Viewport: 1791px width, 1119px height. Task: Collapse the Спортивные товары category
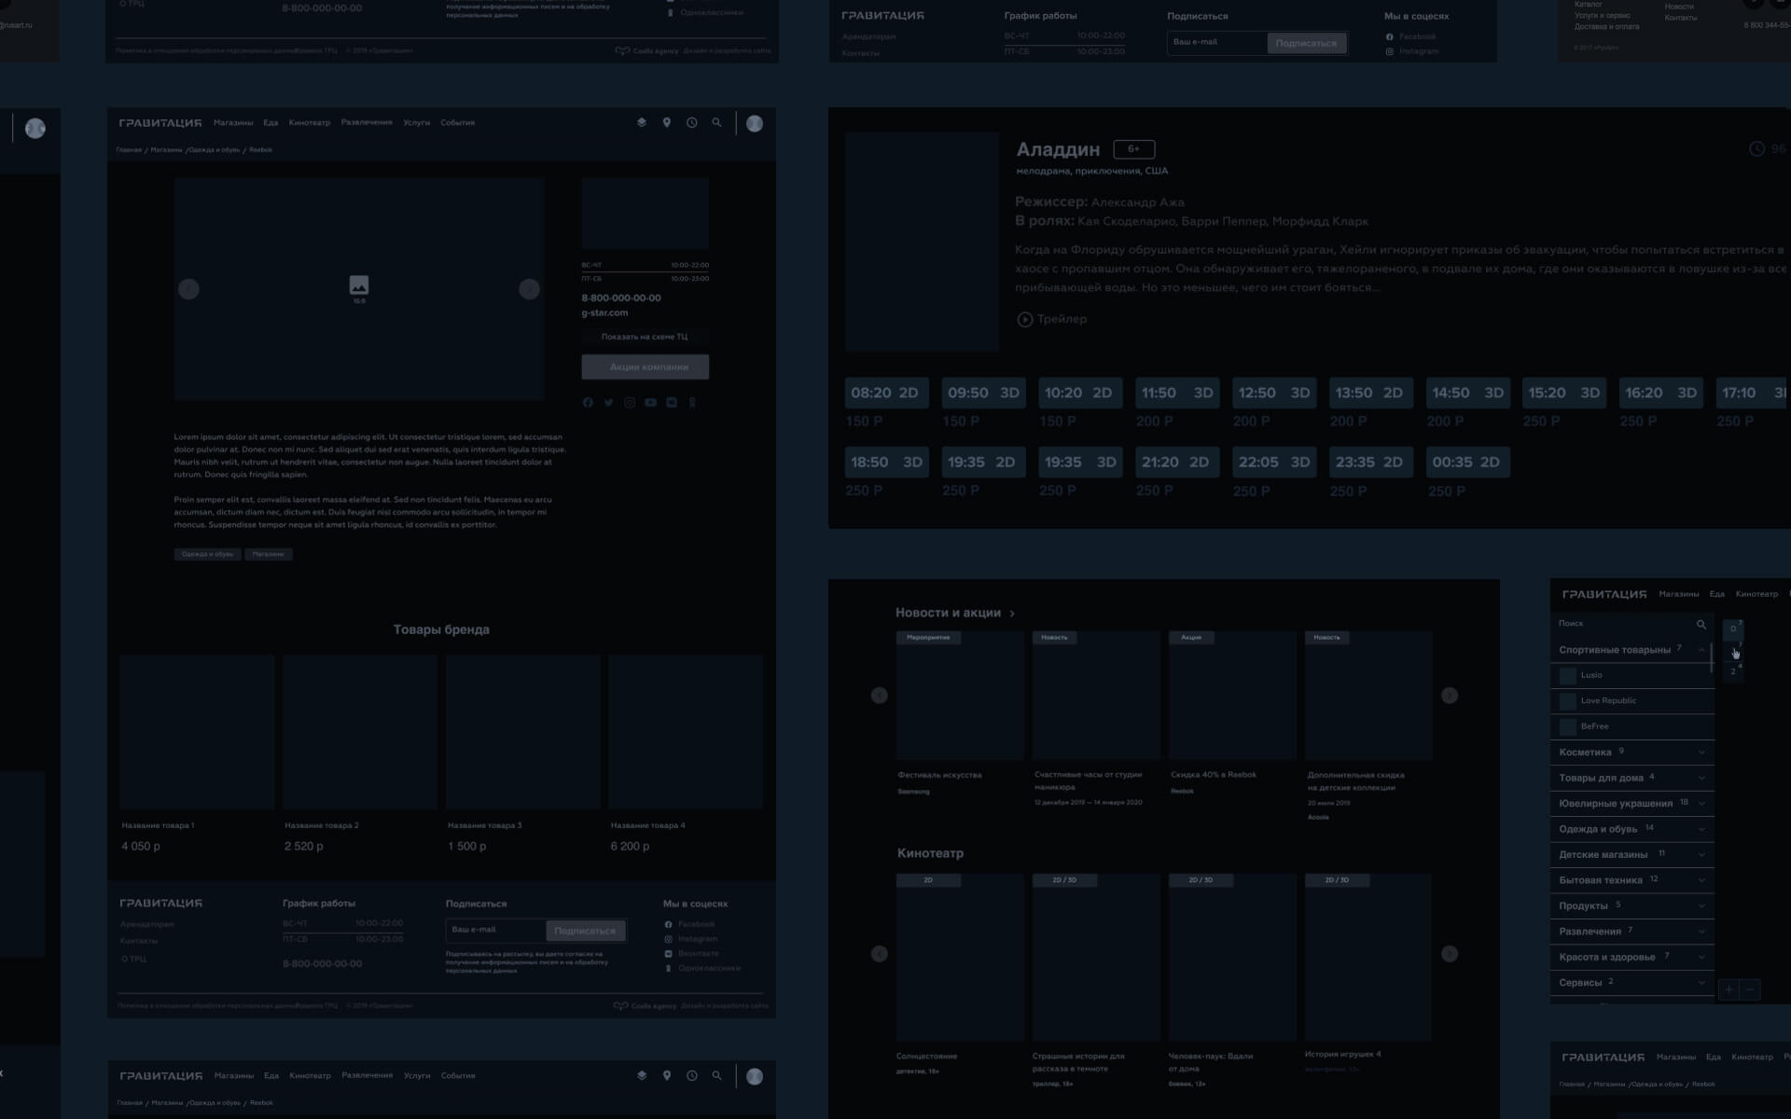pyautogui.click(x=1701, y=650)
